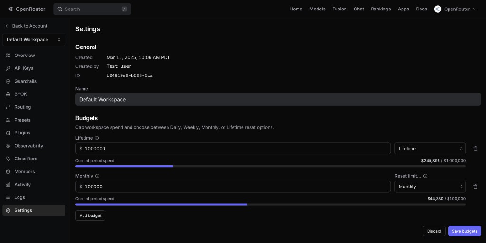Click the $44,380 / $100,000 spend text
This screenshot has height=243, width=486.
click(x=446, y=199)
